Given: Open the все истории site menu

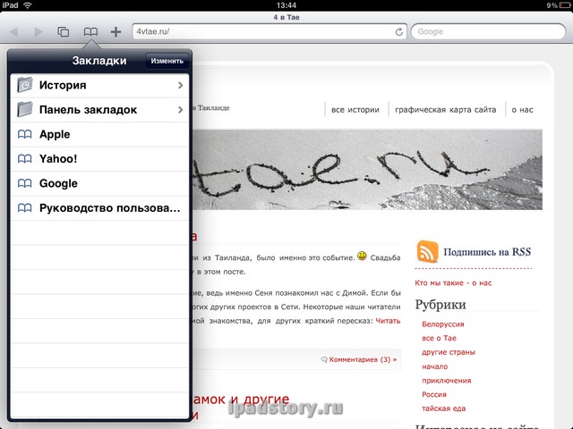Looking at the screenshot, I should click(355, 110).
